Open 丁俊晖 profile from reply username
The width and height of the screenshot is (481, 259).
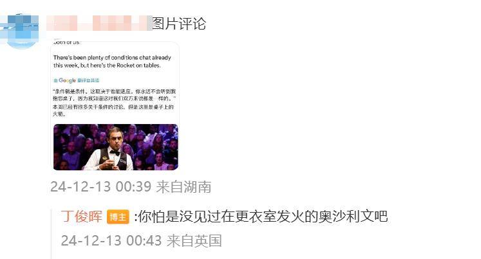pos(82,217)
